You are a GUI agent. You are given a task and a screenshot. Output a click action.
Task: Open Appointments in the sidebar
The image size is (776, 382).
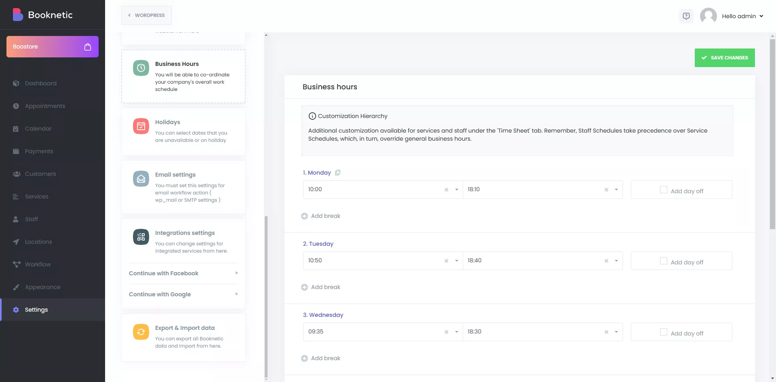(45, 106)
